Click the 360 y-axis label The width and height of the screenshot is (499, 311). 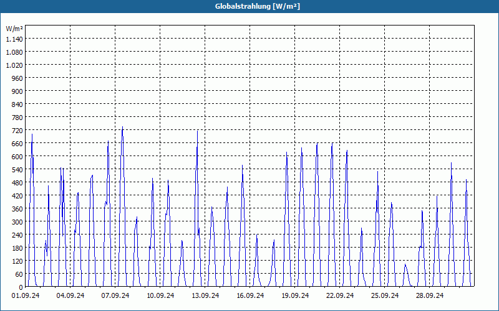(17, 208)
